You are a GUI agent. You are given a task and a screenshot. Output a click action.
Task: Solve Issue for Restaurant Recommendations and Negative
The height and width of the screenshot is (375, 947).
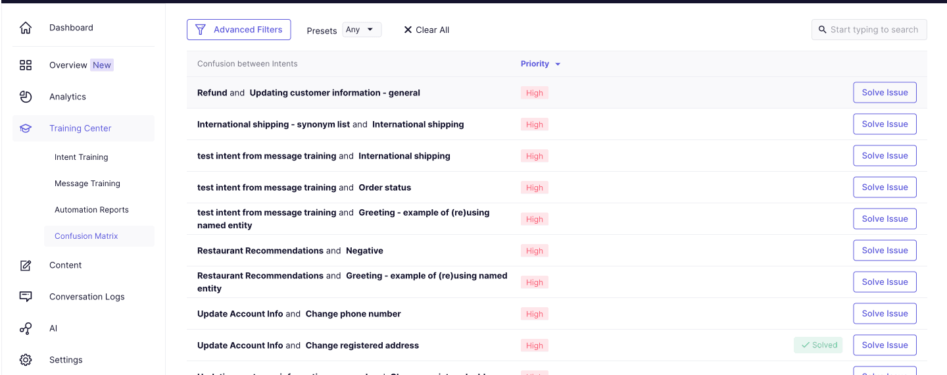click(885, 251)
